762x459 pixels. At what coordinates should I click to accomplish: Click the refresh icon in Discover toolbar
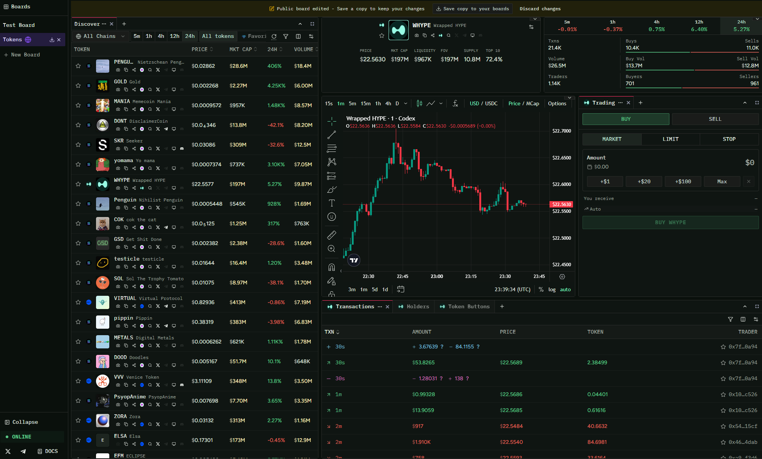pyautogui.click(x=274, y=36)
